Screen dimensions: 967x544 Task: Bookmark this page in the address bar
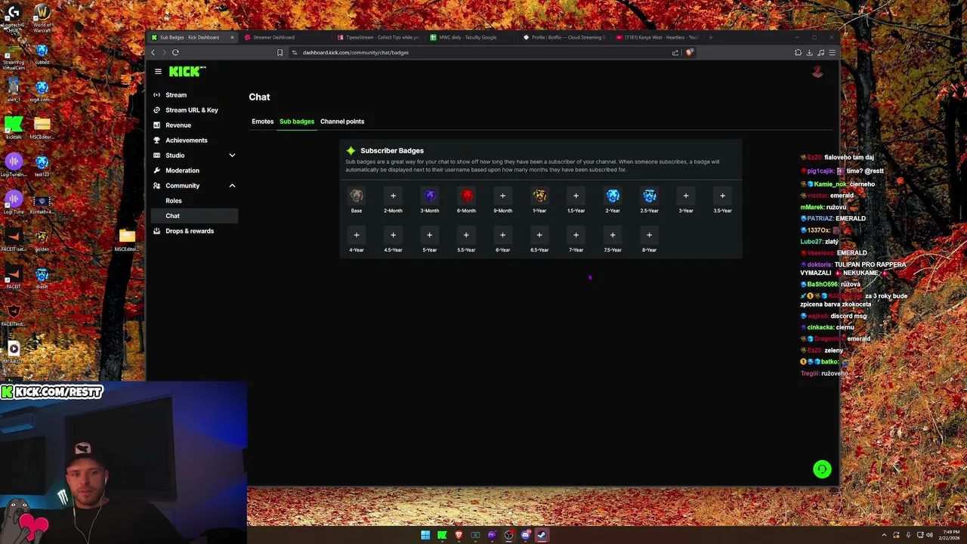click(x=280, y=52)
